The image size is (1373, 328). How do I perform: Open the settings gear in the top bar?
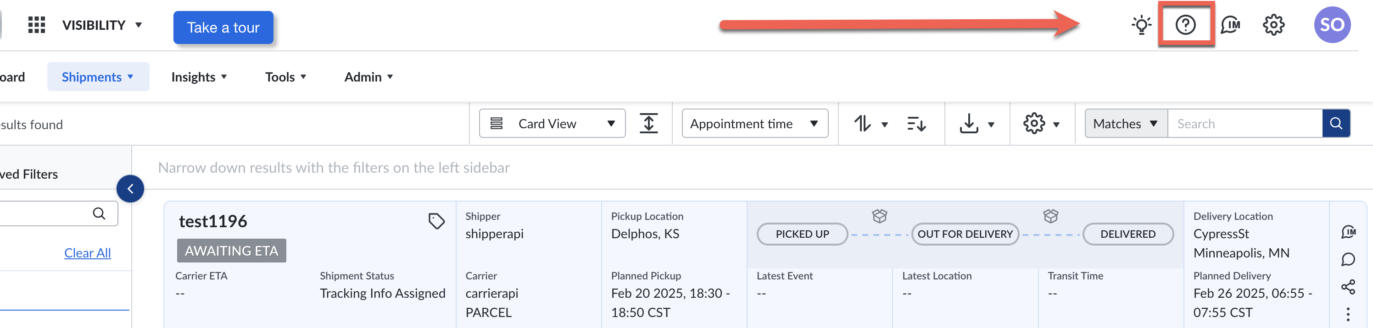click(1274, 24)
